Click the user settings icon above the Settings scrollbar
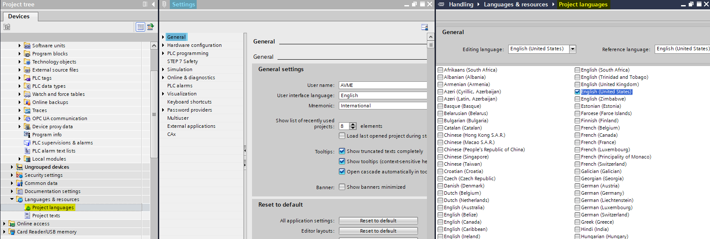 [424, 27]
